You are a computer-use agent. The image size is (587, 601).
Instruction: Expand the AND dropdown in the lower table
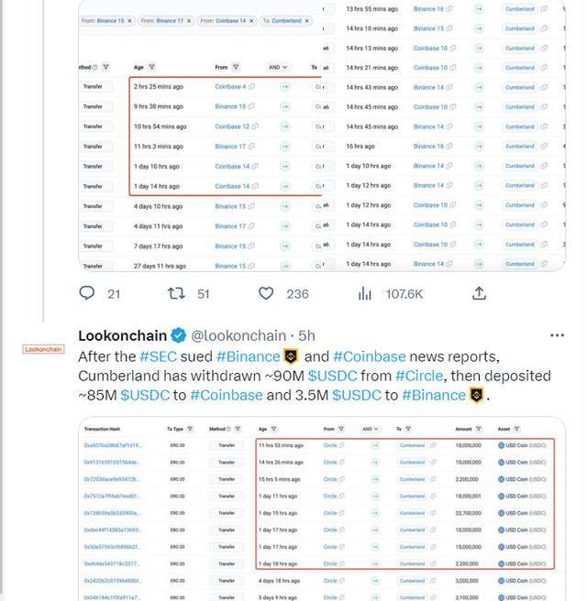(370, 429)
